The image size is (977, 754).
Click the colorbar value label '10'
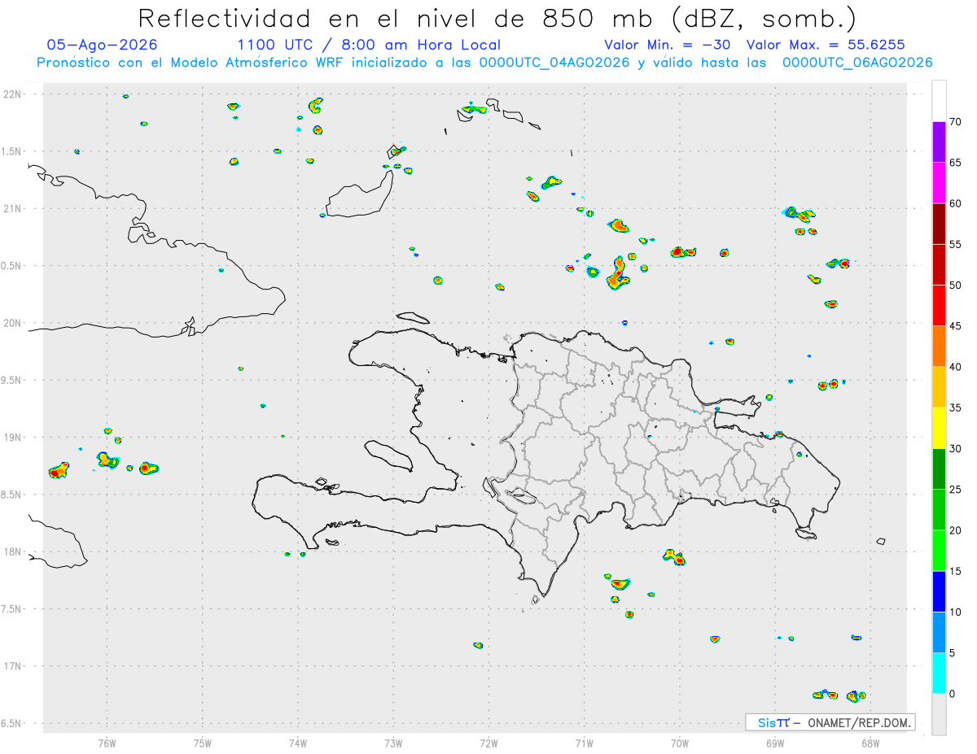955,612
